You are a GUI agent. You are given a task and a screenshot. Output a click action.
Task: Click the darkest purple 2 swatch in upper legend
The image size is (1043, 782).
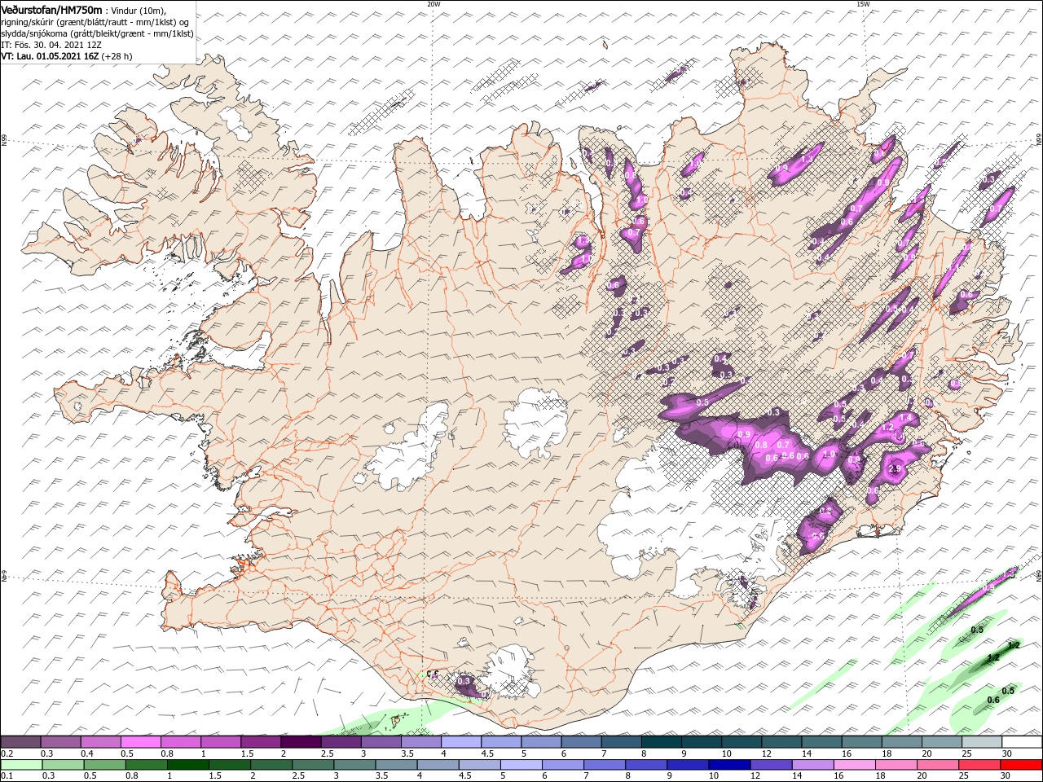301,742
